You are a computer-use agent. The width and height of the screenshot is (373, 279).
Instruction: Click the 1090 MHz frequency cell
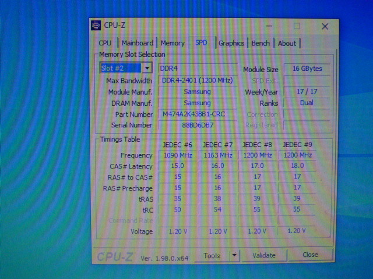(x=178, y=155)
